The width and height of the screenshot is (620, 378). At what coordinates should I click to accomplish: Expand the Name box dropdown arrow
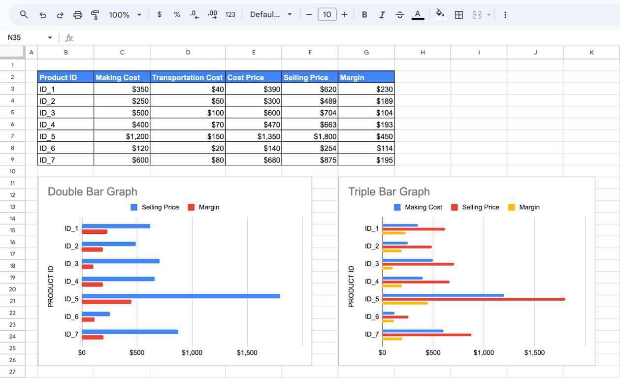pyautogui.click(x=50, y=38)
